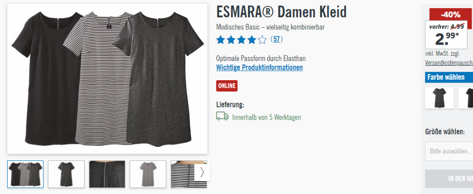The height and width of the screenshot is (194, 473).
Task: Click the red ONLINE badge
Action: [227, 86]
